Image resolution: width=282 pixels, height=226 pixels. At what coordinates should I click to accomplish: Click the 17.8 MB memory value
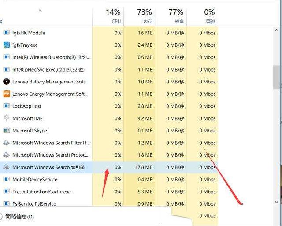click(144, 167)
